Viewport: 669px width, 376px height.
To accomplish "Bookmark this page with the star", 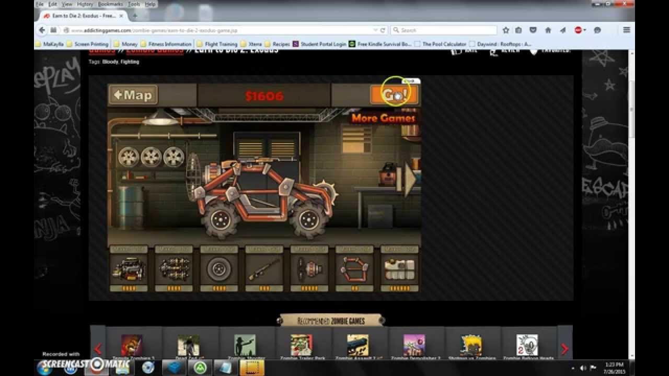I will click(505, 30).
